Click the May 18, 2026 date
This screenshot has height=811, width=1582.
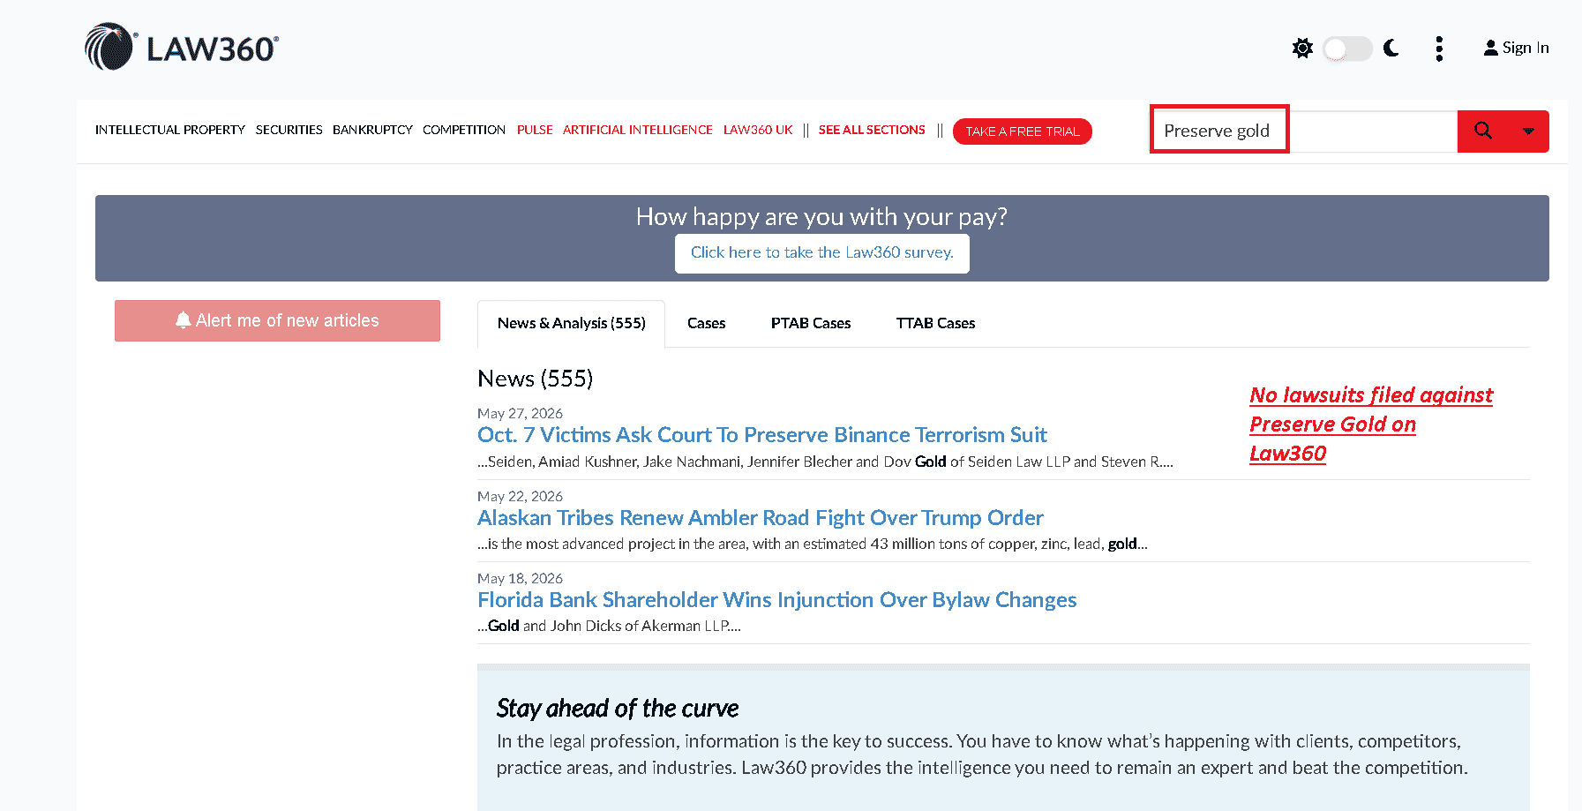520,578
